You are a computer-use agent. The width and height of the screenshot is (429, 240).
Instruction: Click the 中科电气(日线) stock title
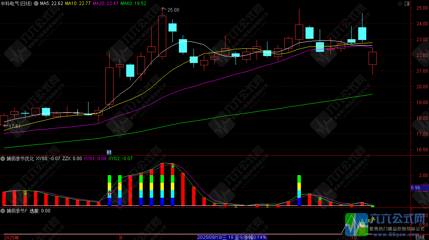coord(17,3)
